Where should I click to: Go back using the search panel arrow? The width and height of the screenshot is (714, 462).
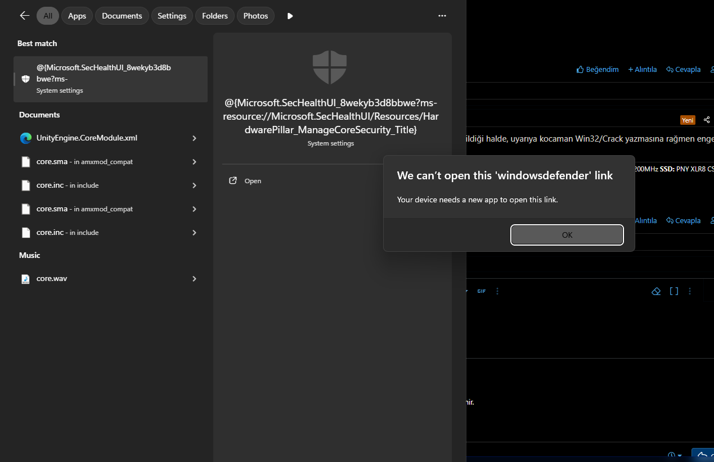point(24,16)
